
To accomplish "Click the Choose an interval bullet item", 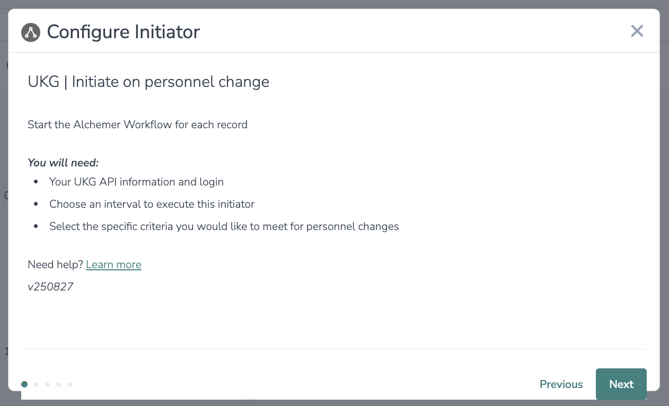I will pos(152,204).
